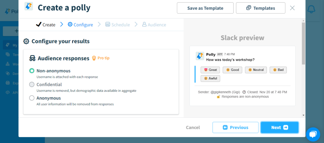The image size is (324, 143).
Task: Click the preview scrollbar down arrow
Action: click(303, 115)
